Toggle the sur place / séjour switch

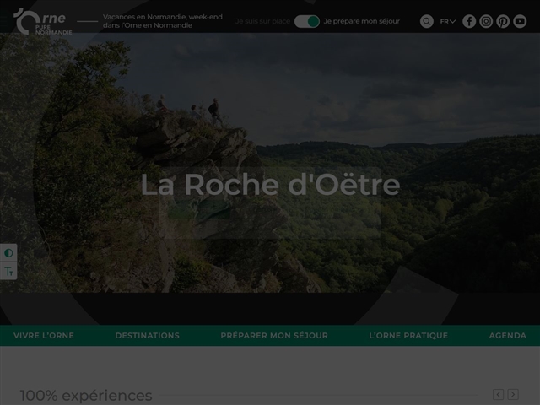tap(307, 21)
